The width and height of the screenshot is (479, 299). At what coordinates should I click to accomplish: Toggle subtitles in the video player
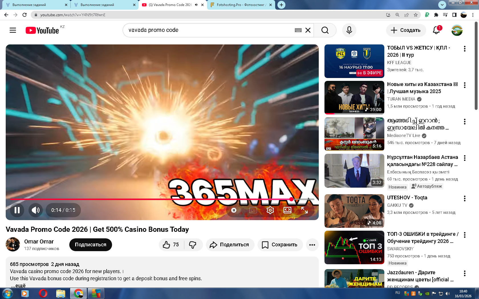(x=253, y=210)
